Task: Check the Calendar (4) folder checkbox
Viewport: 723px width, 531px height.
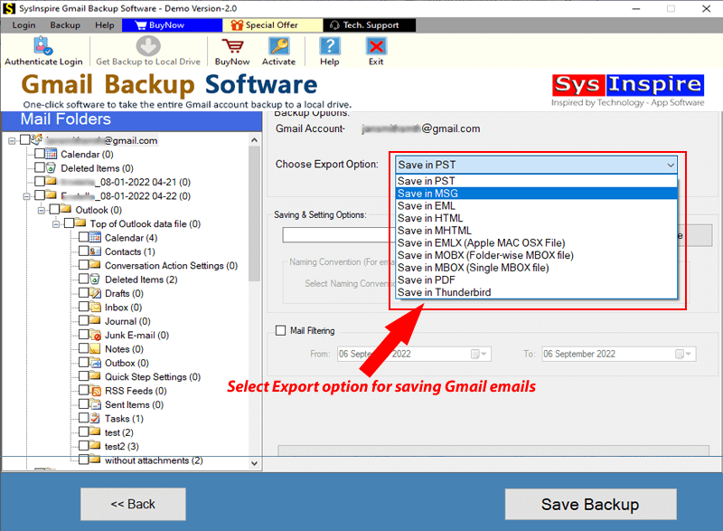Action: click(83, 237)
